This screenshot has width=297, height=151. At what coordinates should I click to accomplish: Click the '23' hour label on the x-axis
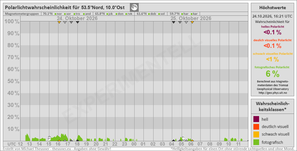[x=124, y=144]
